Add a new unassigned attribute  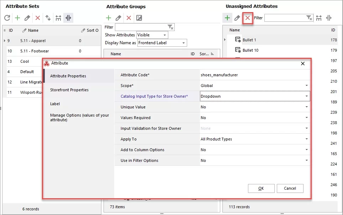pyautogui.click(x=227, y=18)
